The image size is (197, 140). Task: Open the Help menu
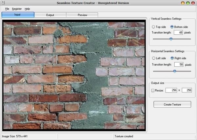27,9
